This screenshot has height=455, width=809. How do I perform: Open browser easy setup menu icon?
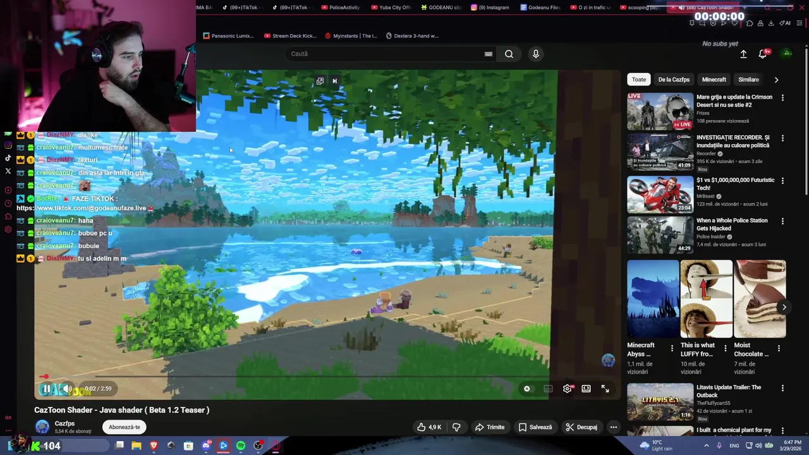pyautogui.click(x=800, y=23)
